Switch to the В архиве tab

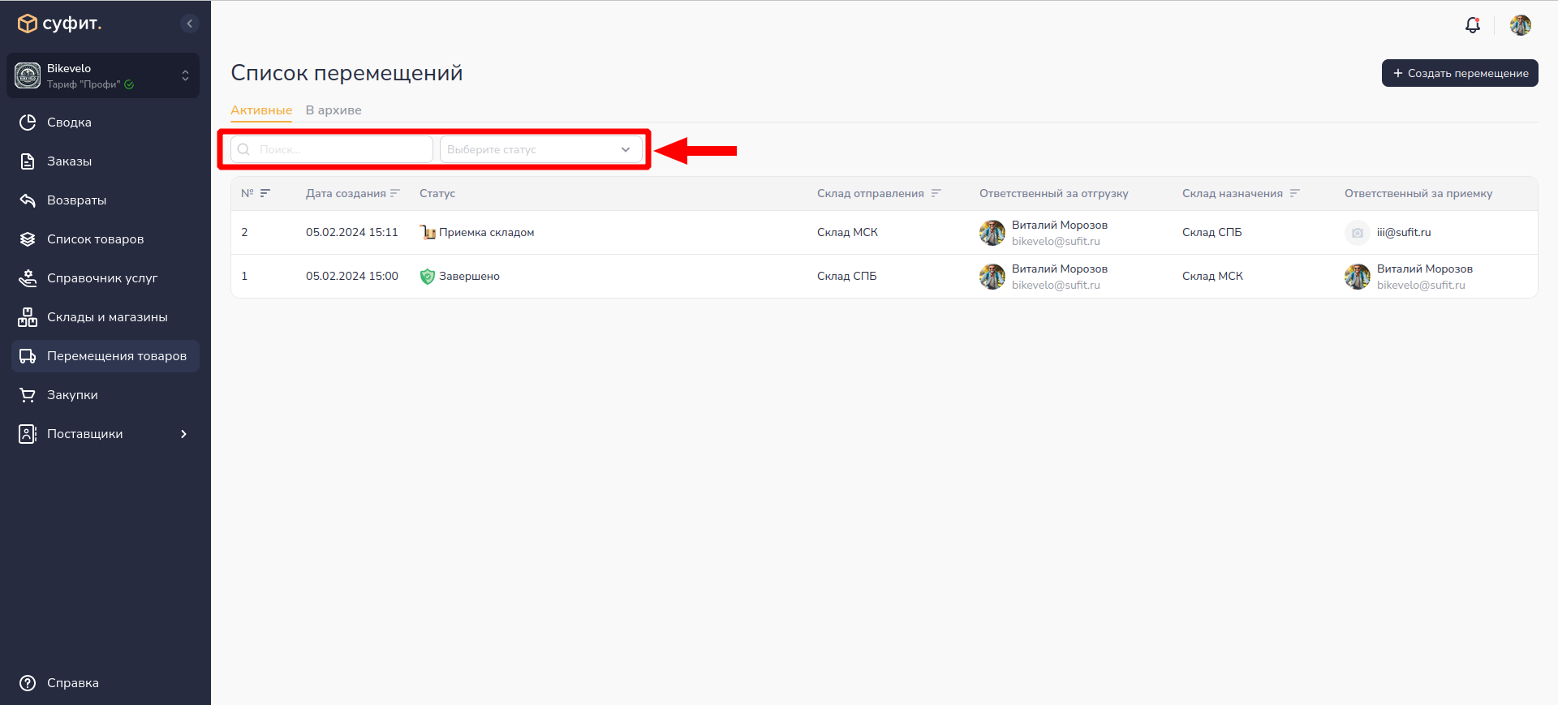[334, 110]
